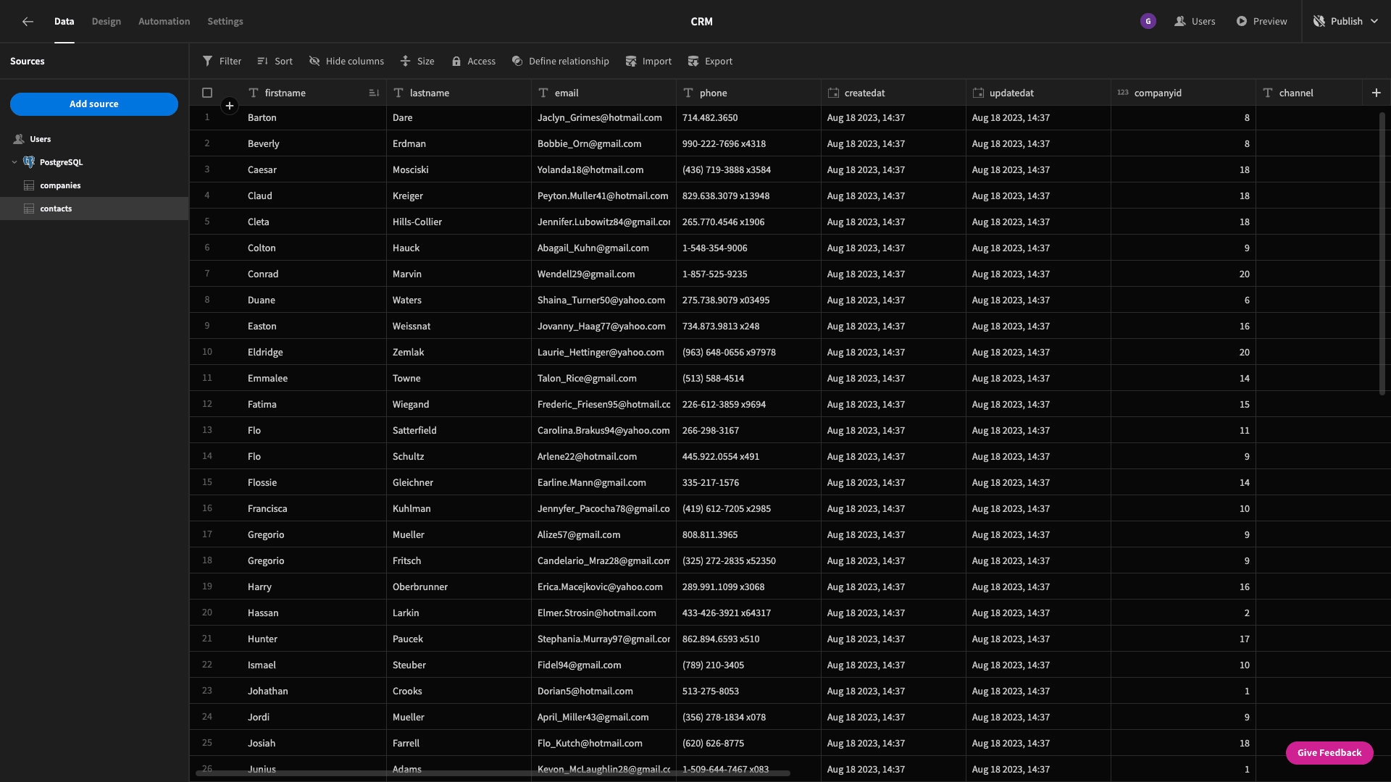This screenshot has height=782, width=1391.
Task: Switch to the Automation tab
Action: [164, 22]
